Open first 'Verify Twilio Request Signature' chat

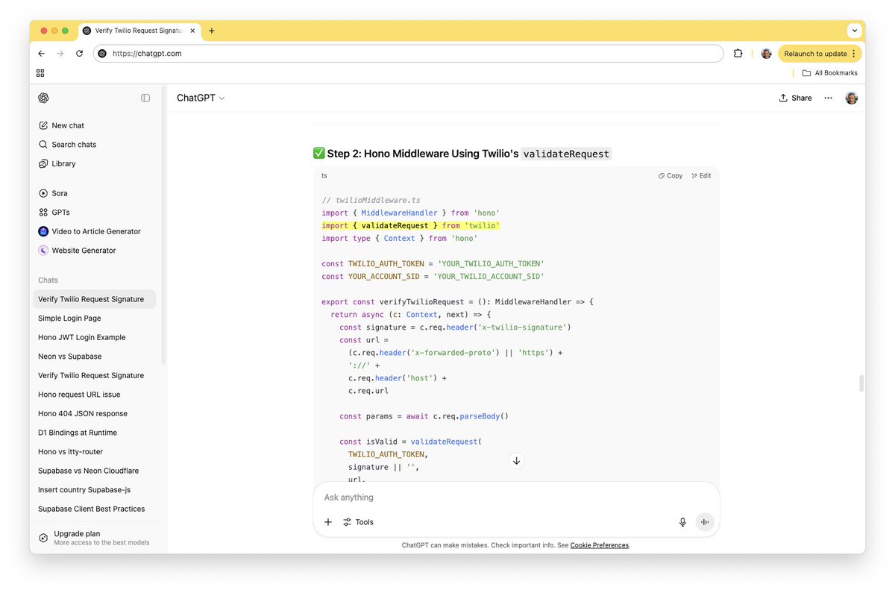point(95,299)
